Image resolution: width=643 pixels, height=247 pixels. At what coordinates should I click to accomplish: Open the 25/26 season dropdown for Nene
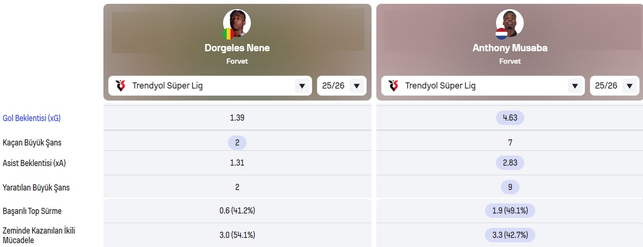342,86
